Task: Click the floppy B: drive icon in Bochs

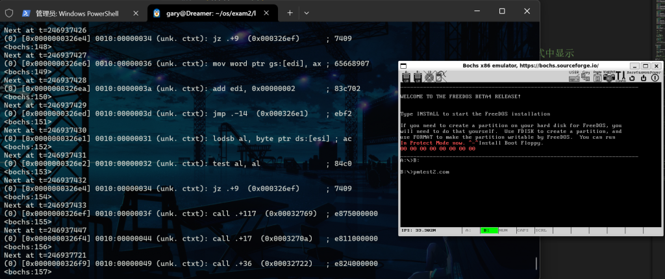Action: [x=416, y=77]
